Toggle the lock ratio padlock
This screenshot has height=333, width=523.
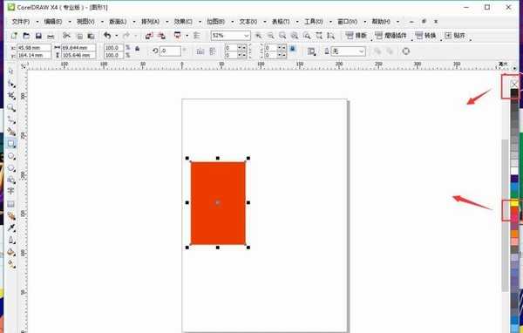(137, 49)
